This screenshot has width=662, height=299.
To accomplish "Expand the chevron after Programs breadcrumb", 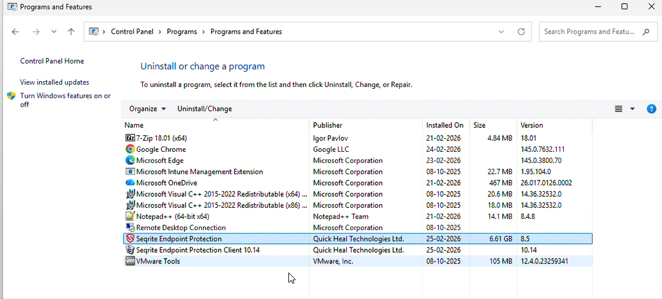I will (x=204, y=32).
